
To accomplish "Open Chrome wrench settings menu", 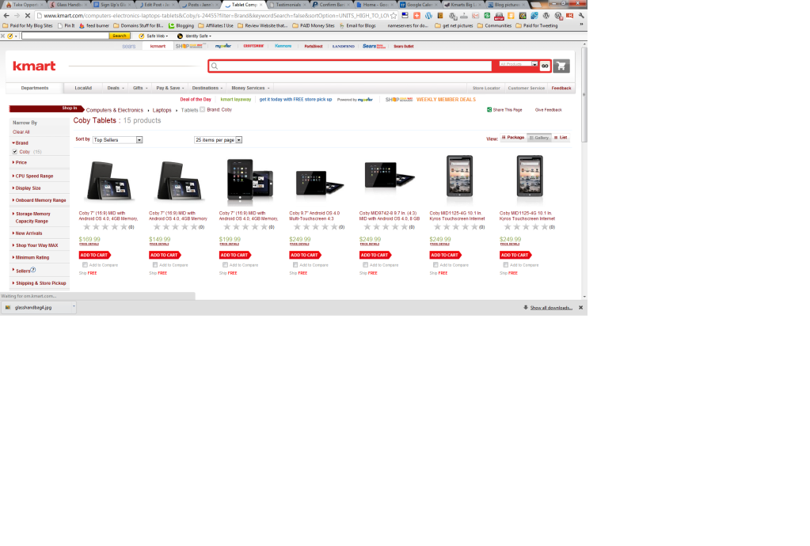I will pos(581,16).
